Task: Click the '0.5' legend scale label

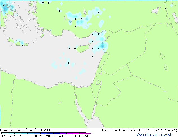Action: click(10, 136)
